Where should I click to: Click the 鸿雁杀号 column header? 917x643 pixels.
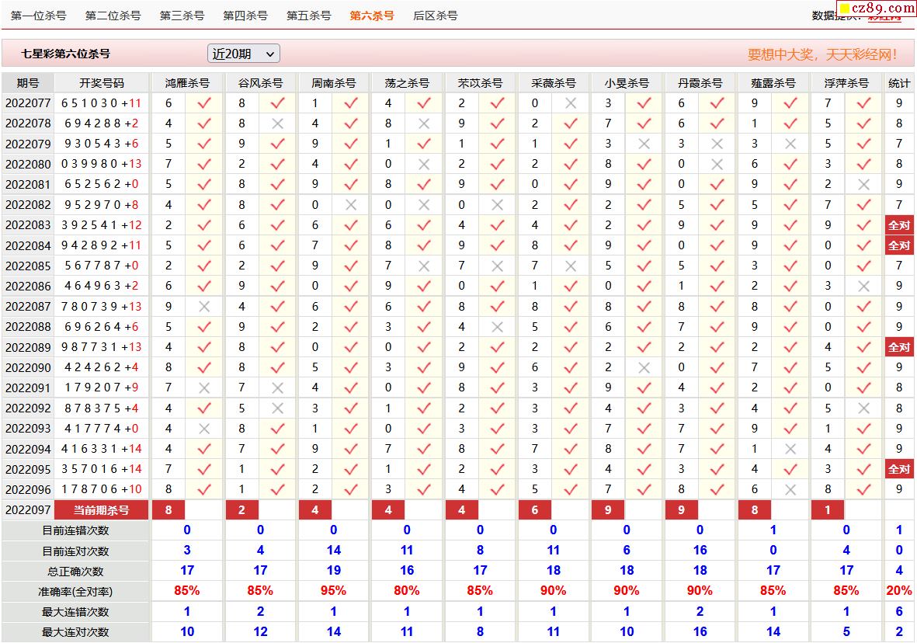click(187, 83)
